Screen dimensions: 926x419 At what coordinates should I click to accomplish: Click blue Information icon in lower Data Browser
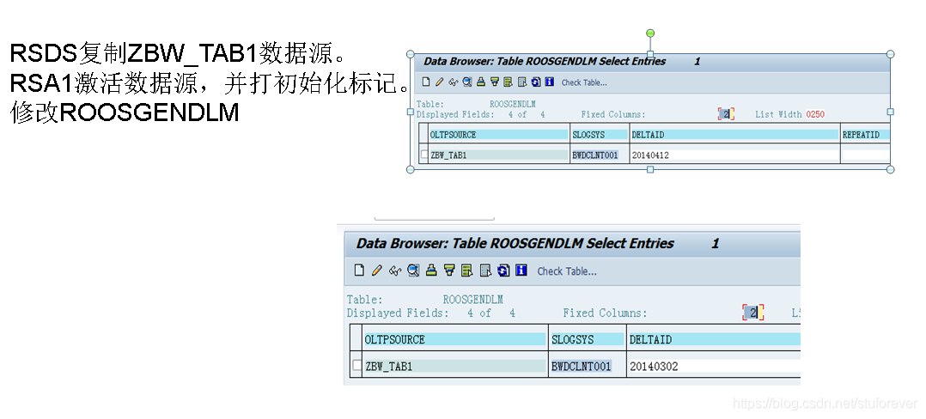click(521, 270)
